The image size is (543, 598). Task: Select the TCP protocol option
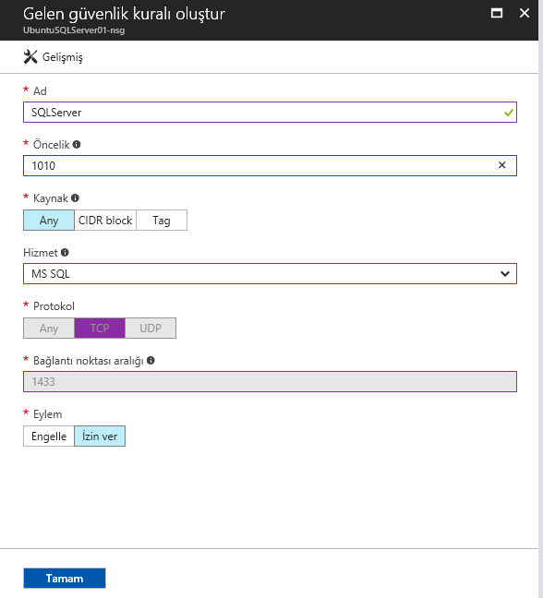point(100,328)
